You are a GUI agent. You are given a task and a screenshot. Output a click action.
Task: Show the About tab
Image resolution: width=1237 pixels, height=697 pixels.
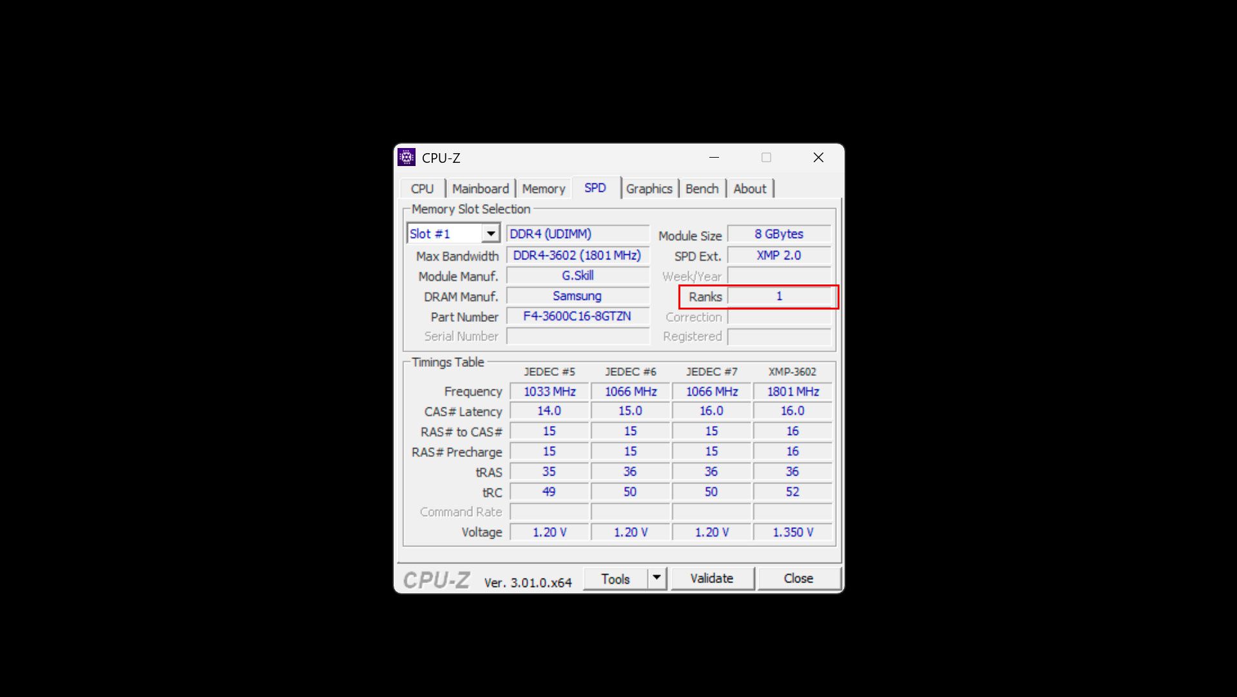pos(749,189)
